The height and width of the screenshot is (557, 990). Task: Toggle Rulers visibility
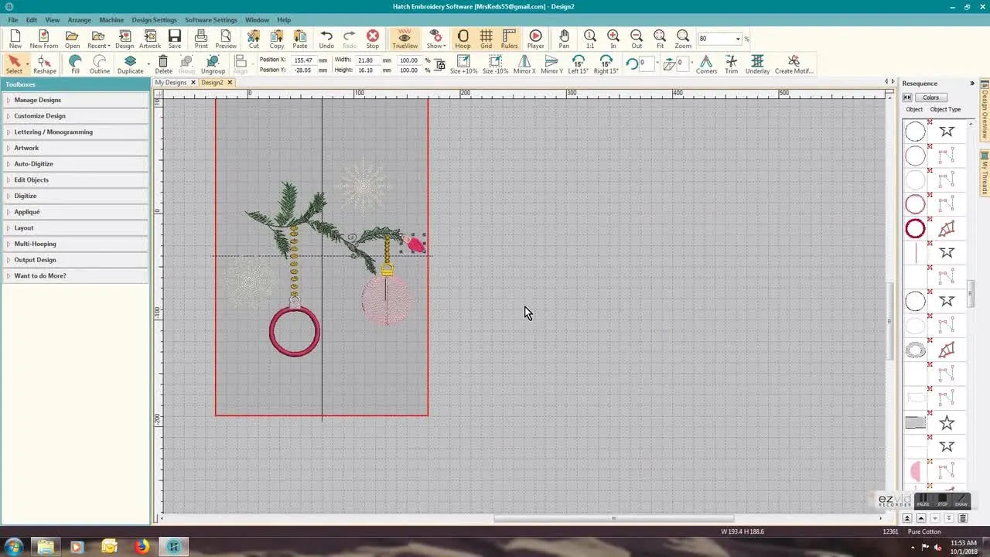click(x=509, y=39)
